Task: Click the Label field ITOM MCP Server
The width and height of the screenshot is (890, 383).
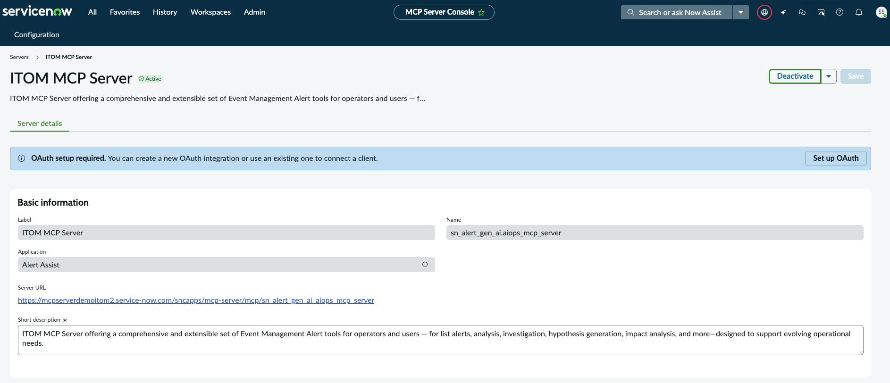Action: [x=227, y=233]
